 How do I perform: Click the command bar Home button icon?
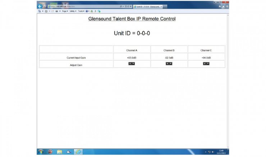click(x=40, y=11)
